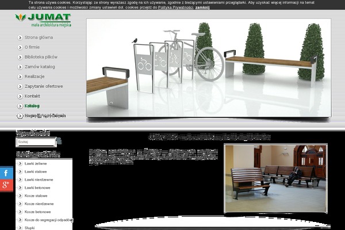This screenshot has width=345, height=230.
Task: Select Ławki betonowe category
Action: pyautogui.click(x=37, y=188)
